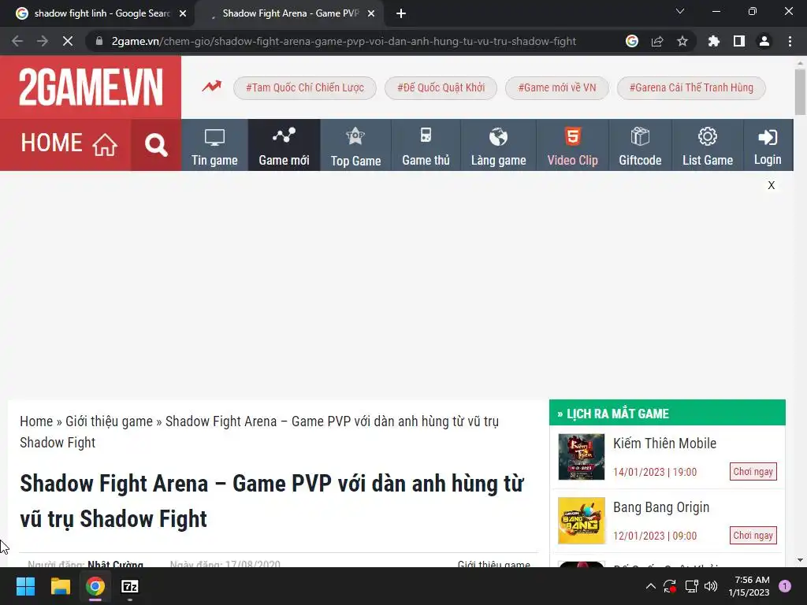Screen dimensions: 807x605
Task: Click Chơi ngay for Kiếm Thiên Mobile
Action: coord(753,472)
